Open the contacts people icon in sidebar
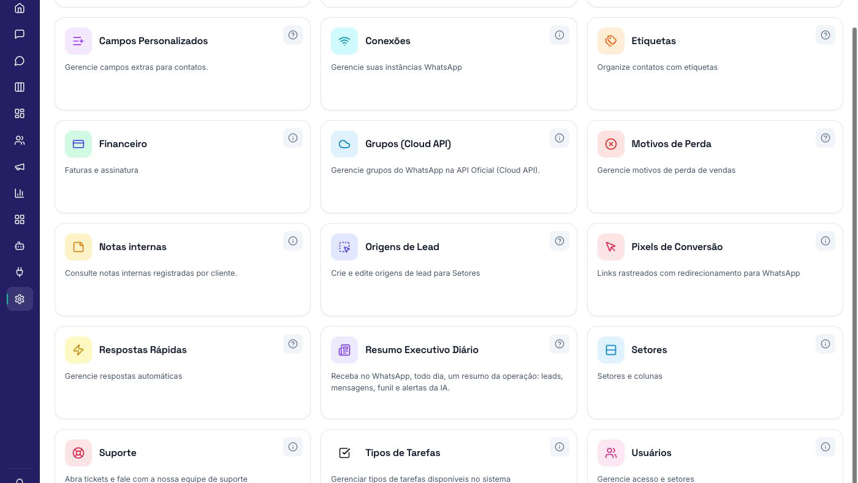Image resolution: width=858 pixels, height=483 pixels. pyautogui.click(x=20, y=140)
